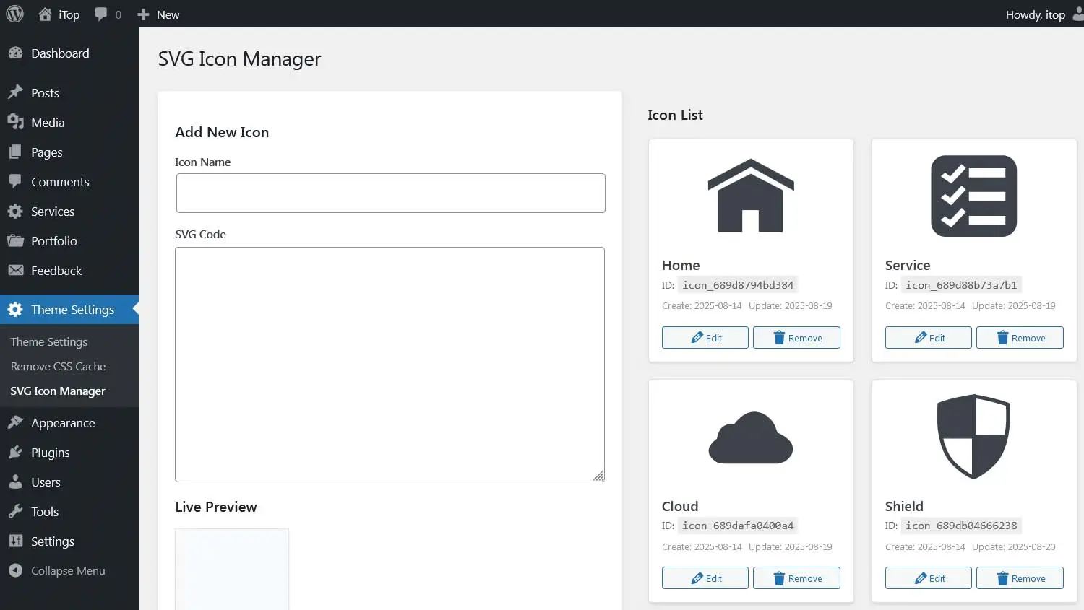
Task: Edit the Service icon
Action: pyautogui.click(x=929, y=337)
